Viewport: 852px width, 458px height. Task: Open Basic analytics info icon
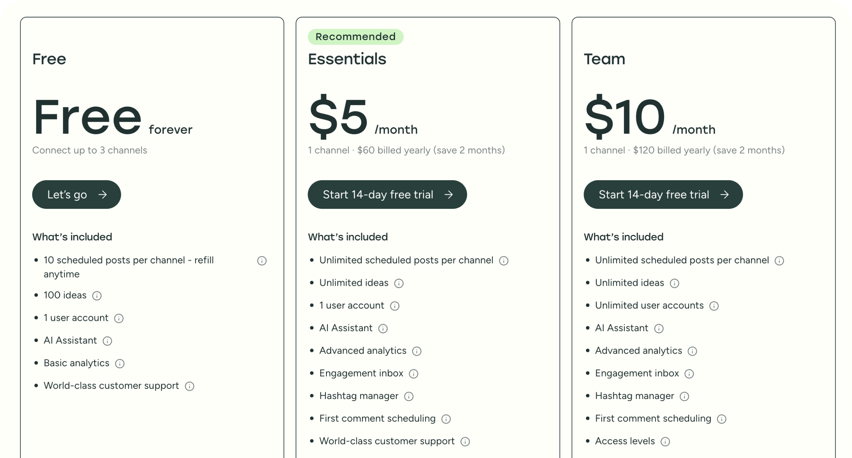[119, 363]
